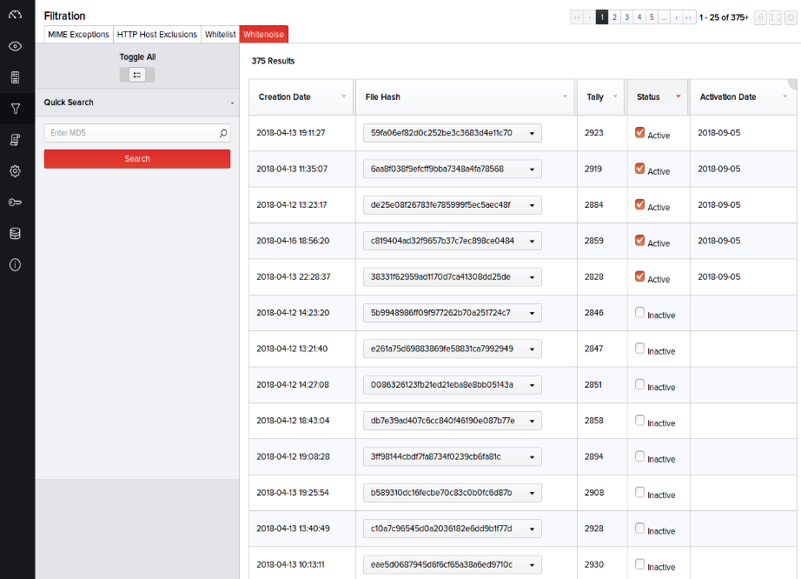Click the Enter MD5 search field

tap(130, 133)
